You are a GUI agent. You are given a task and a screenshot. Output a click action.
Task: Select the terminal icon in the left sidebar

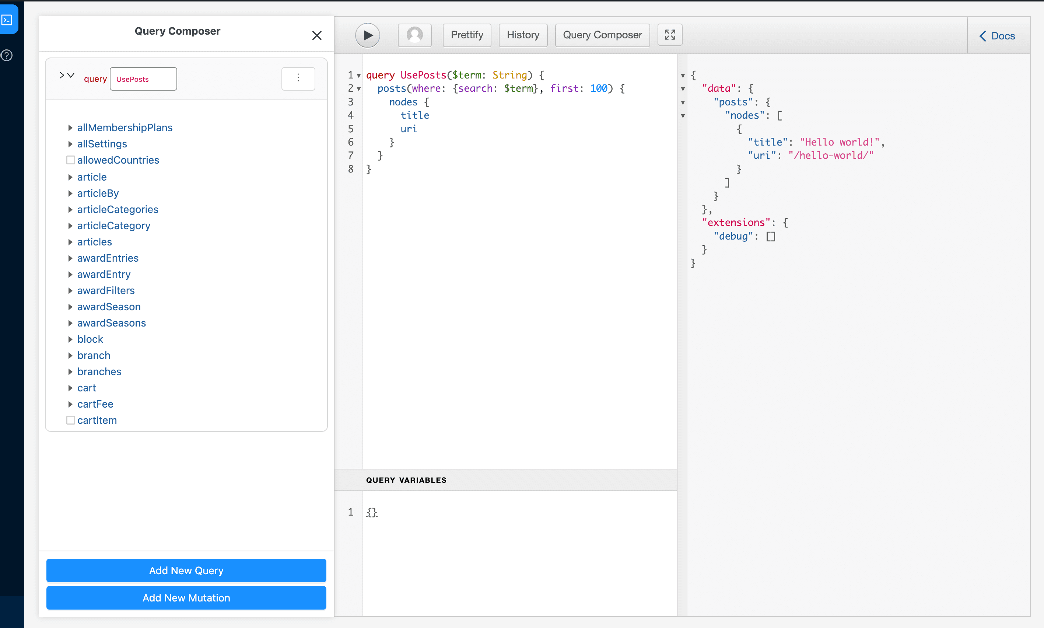point(8,19)
